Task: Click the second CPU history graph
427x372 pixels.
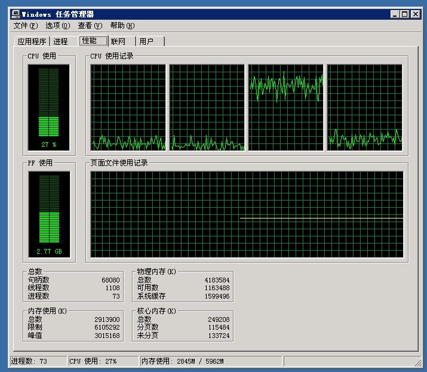Action: 207,107
